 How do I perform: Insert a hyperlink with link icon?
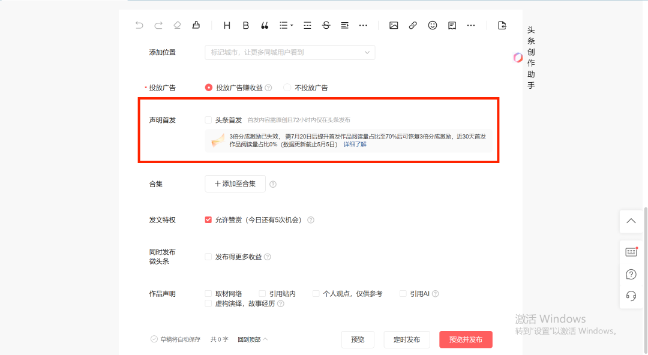pyautogui.click(x=413, y=26)
